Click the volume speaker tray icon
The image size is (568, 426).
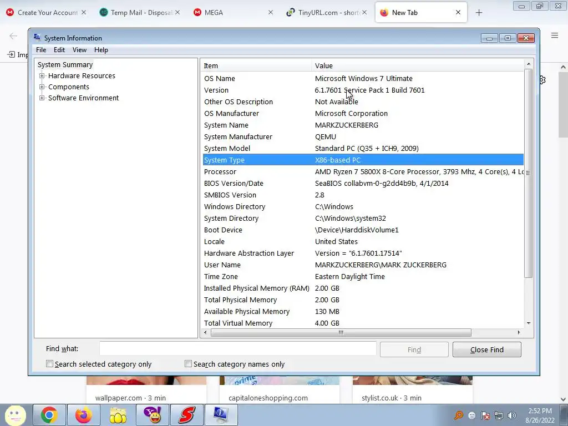coord(512,415)
